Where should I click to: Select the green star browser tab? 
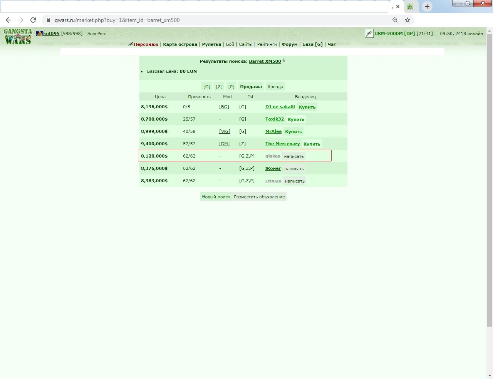click(410, 7)
